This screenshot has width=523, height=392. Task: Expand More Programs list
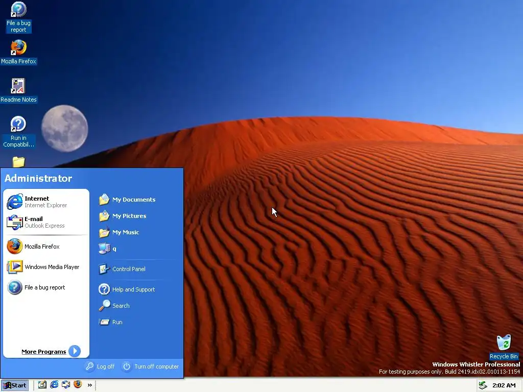click(51, 351)
